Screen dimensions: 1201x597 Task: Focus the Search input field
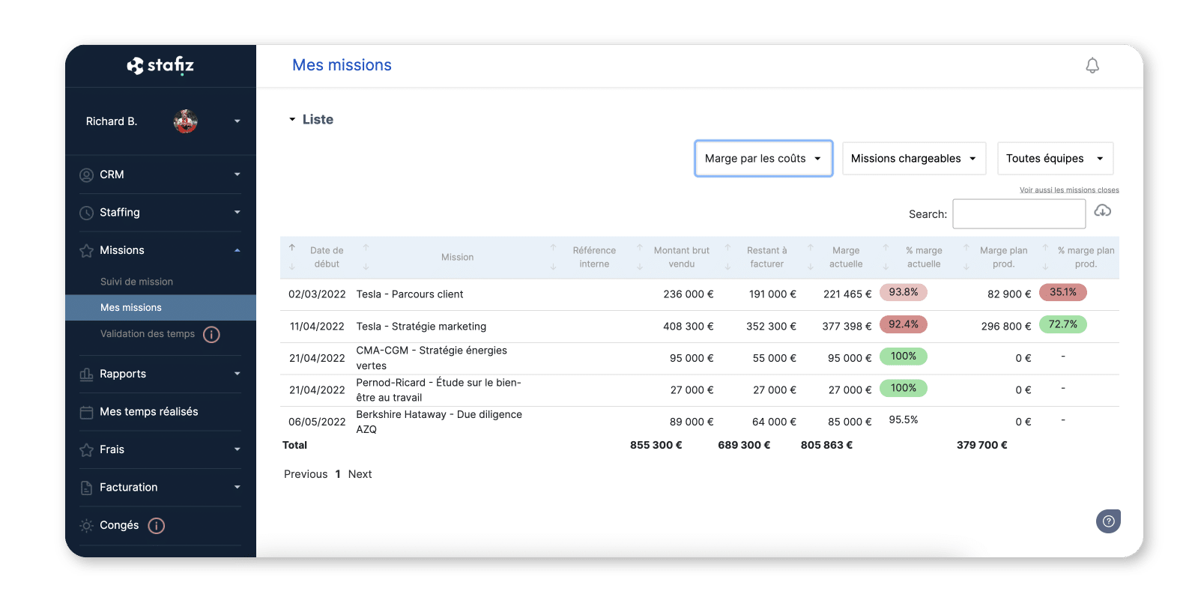[1019, 214]
